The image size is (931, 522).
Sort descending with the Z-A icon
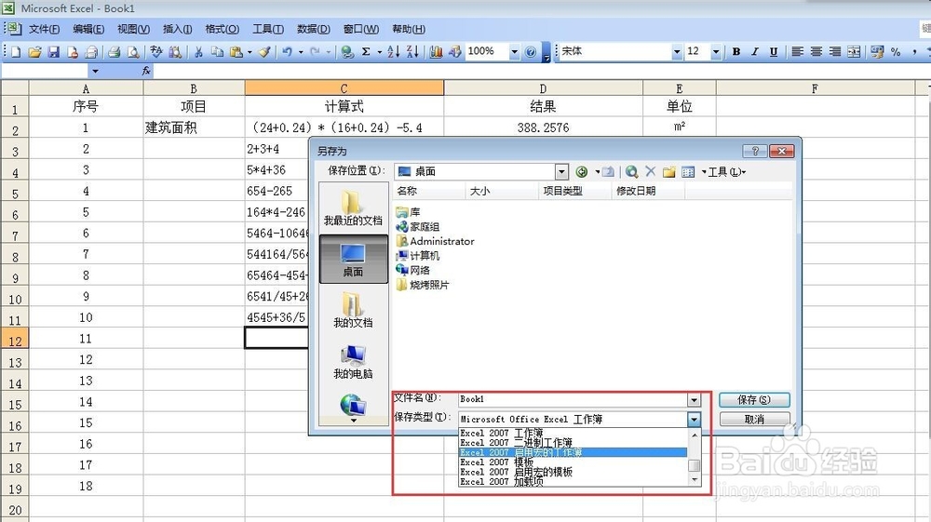pyautogui.click(x=412, y=52)
